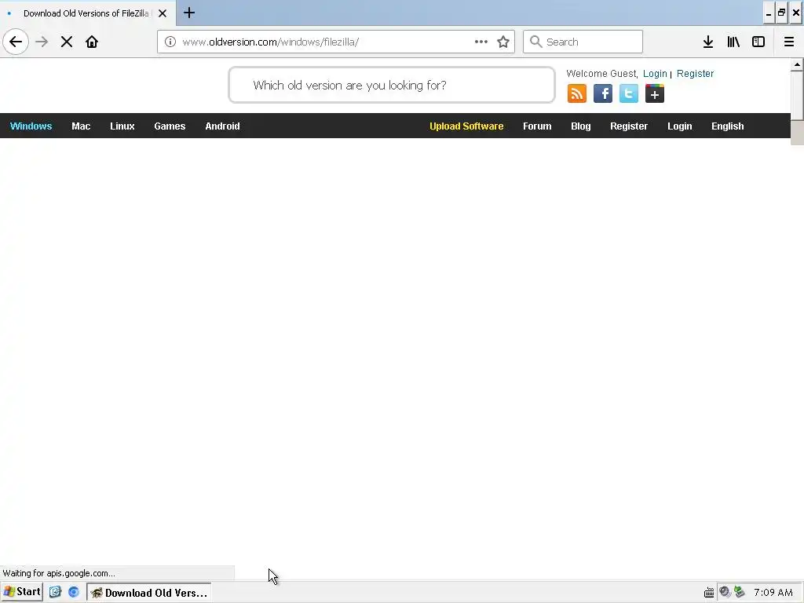This screenshot has width=804, height=603.
Task: Click the keyboard icon in system tray
Action: (709, 593)
